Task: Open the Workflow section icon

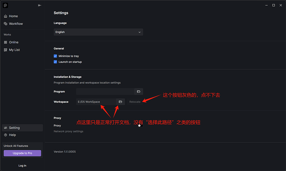Action: (6, 24)
